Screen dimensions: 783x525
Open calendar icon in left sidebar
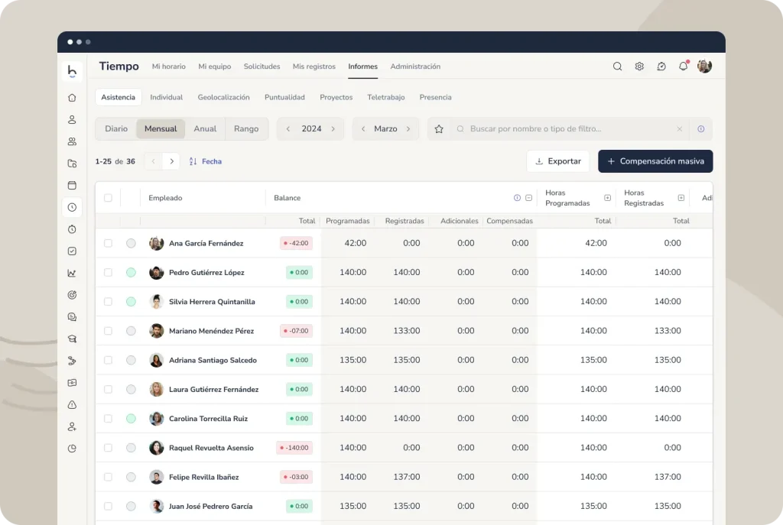tap(72, 185)
